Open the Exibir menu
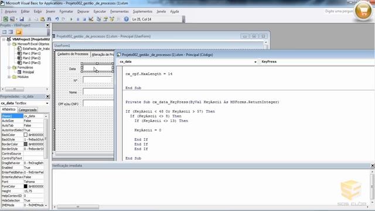This screenshot has width=375, height=211. 37,12
